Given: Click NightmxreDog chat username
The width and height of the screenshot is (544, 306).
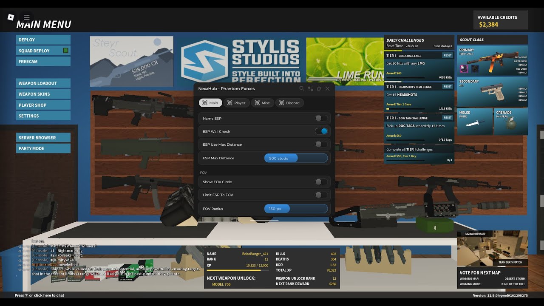Looking at the screenshot, I should click(44, 265).
